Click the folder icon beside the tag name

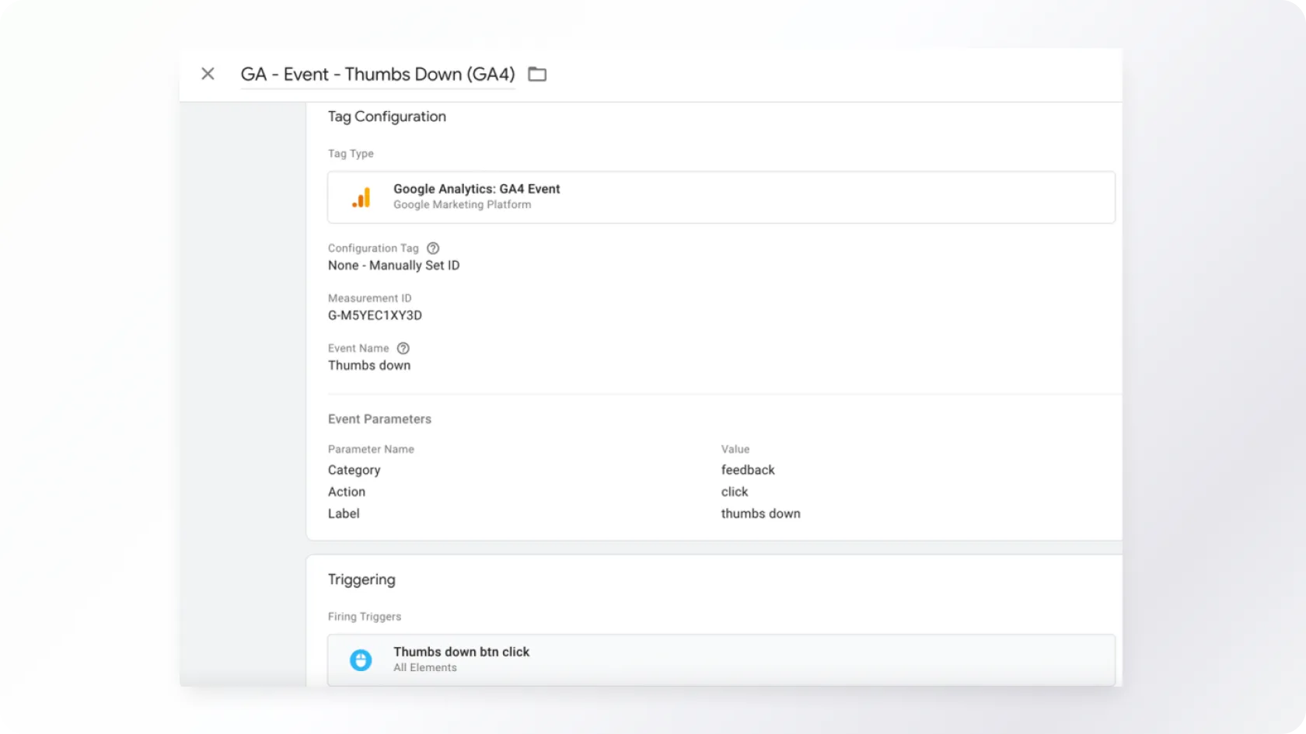coord(537,75)
